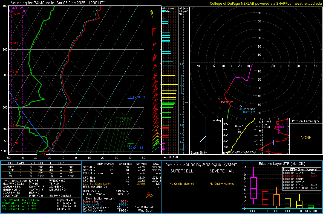Click the '12 km' height marker label
Image resolution: width=323 pixels, height=214 pixels.
pos(16,43)
